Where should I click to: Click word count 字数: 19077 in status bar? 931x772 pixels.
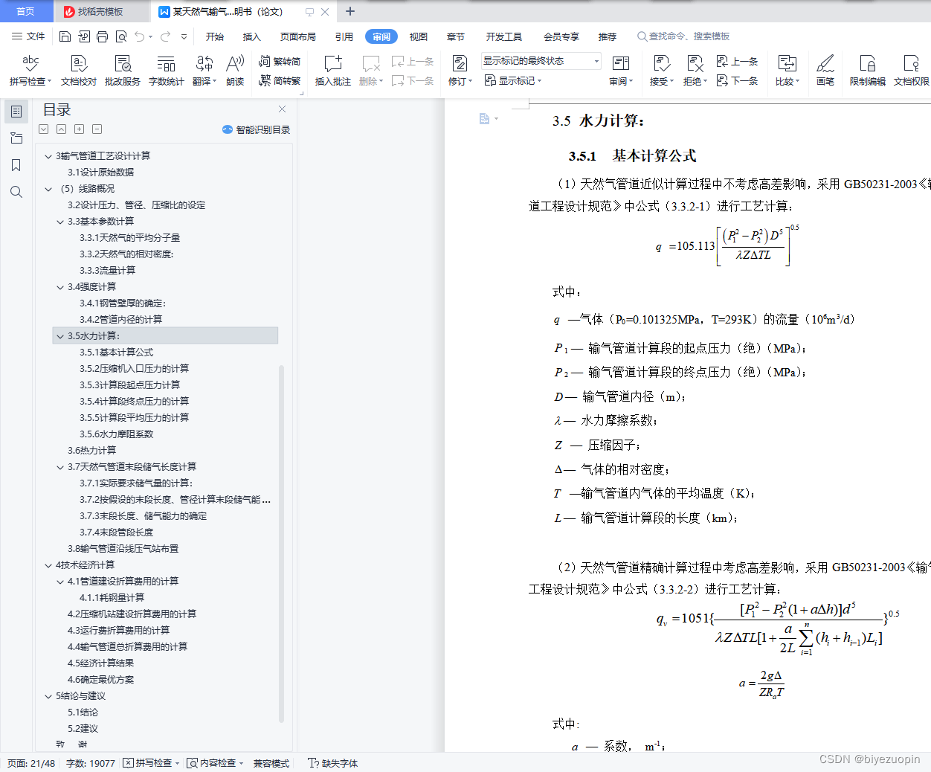(x=91, y=763)
